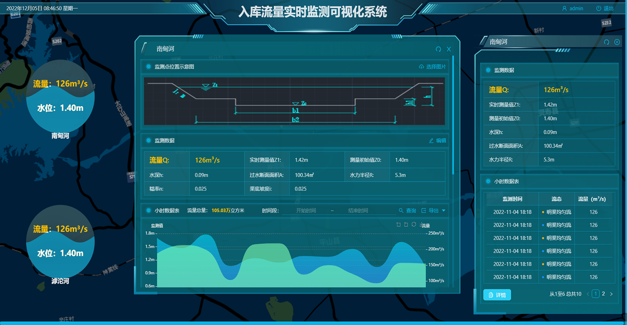Click the chart save-as-image download icon
Viewport: 627px width, 325px height.
click(421, 225)
